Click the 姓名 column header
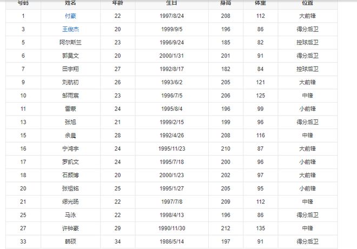Image resolution: width=357 pixels, height=249 pixels. 70,3
